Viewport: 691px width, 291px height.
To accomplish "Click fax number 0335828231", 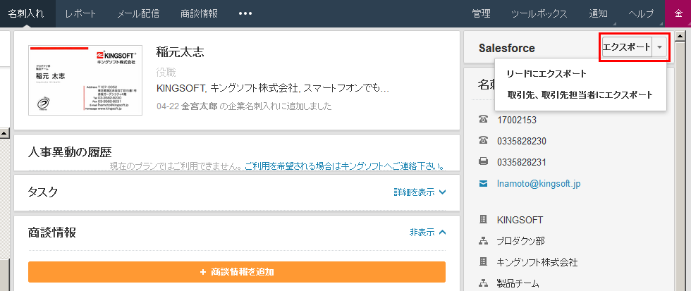I will (522, 162).
